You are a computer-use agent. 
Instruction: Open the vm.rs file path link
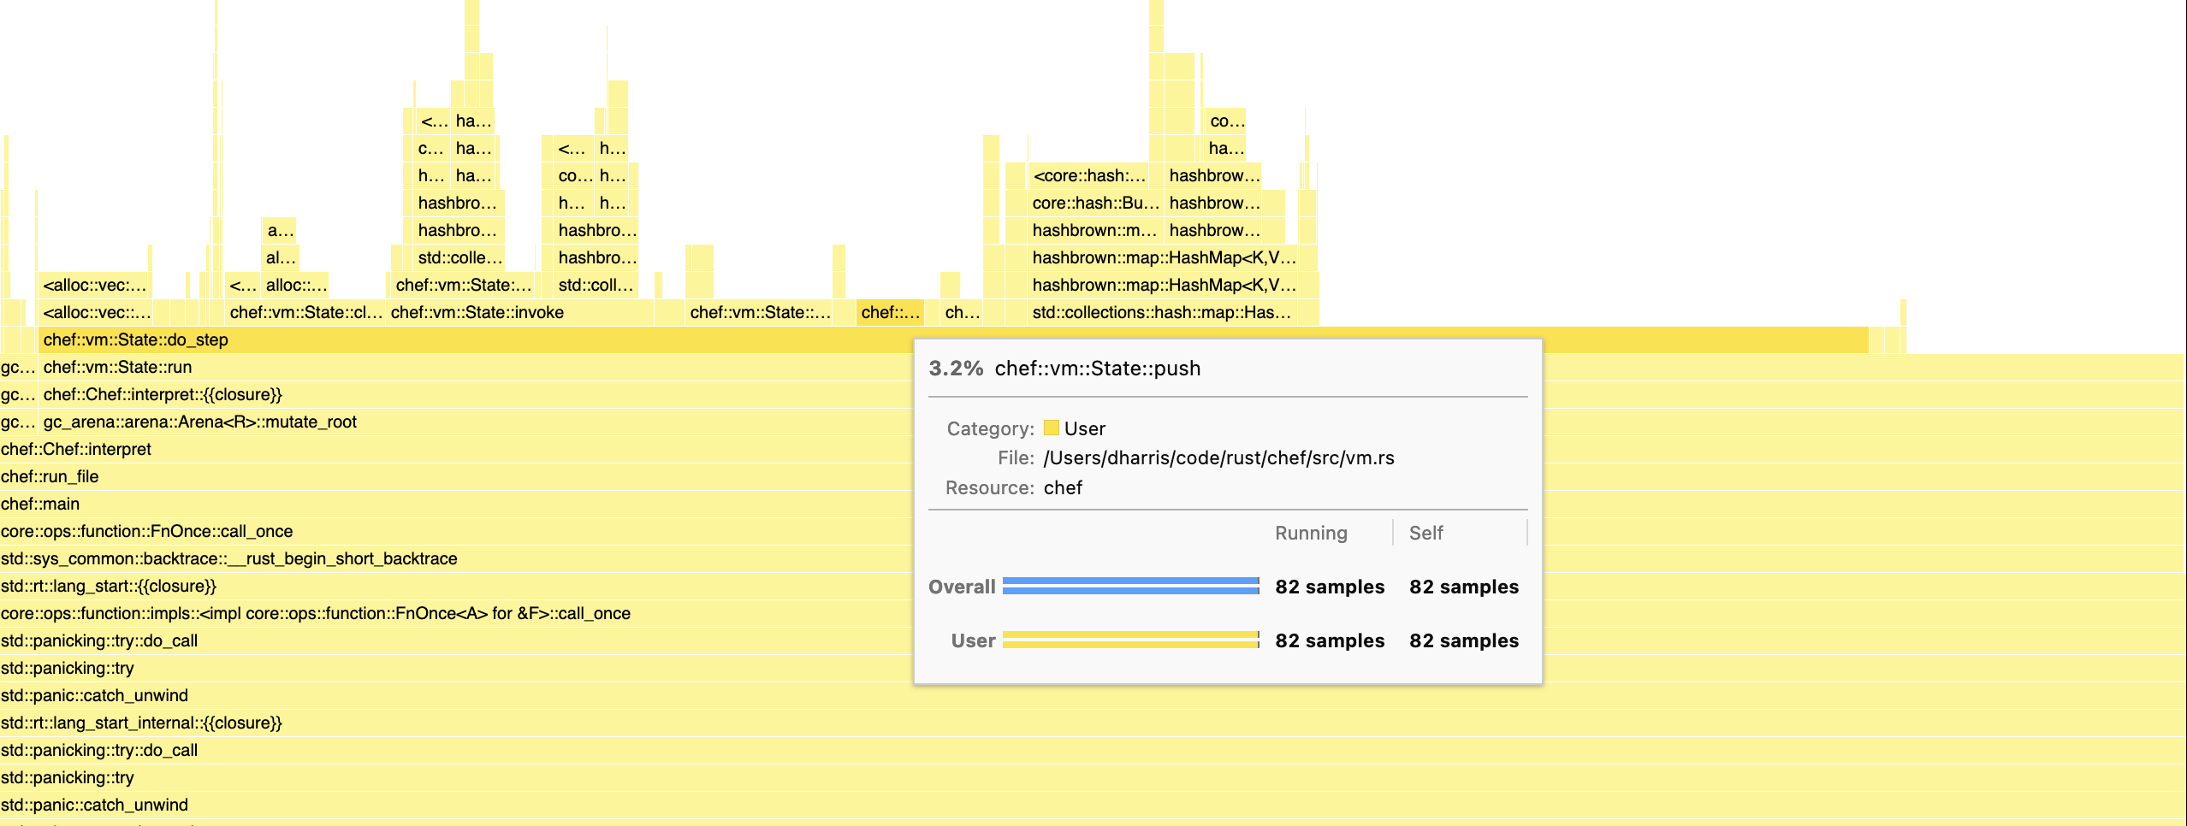click(1218, 457)
